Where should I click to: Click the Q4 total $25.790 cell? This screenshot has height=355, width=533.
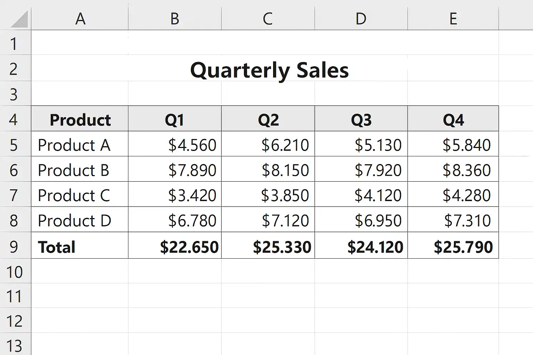[463, 247]
